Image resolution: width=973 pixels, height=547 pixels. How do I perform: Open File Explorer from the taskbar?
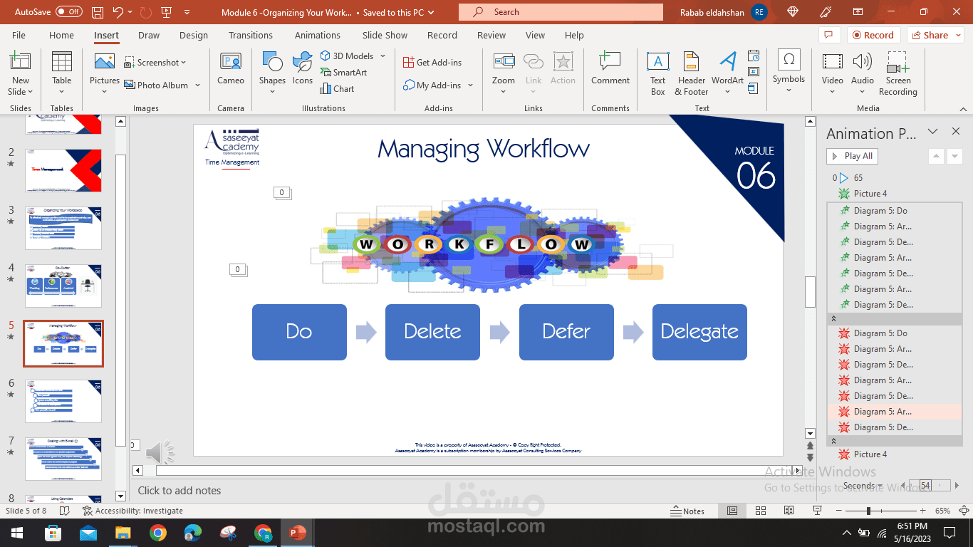(123, 533)
